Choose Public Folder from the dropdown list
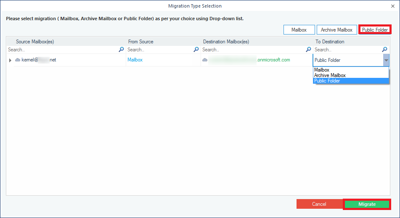The image size is (400, 218). (351, 81)
